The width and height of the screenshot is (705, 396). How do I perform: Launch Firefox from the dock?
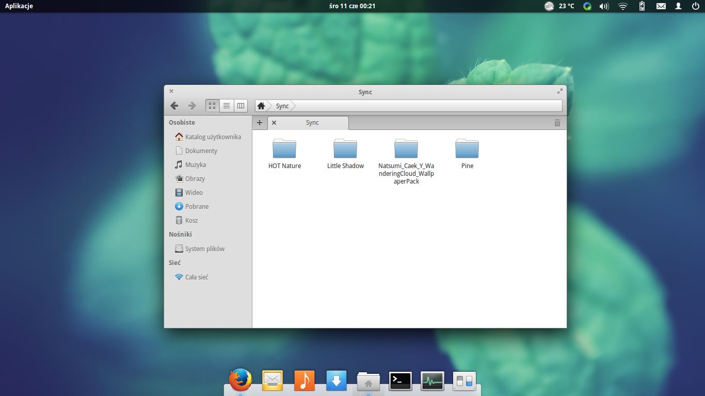pos(241,381)
